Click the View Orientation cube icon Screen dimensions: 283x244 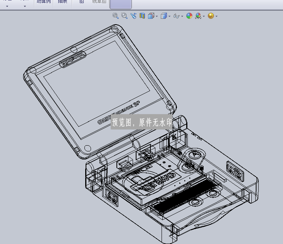click(151, 16)
